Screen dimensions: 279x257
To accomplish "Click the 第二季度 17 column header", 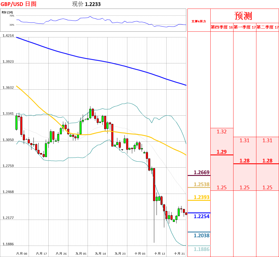I will point(268,27).
